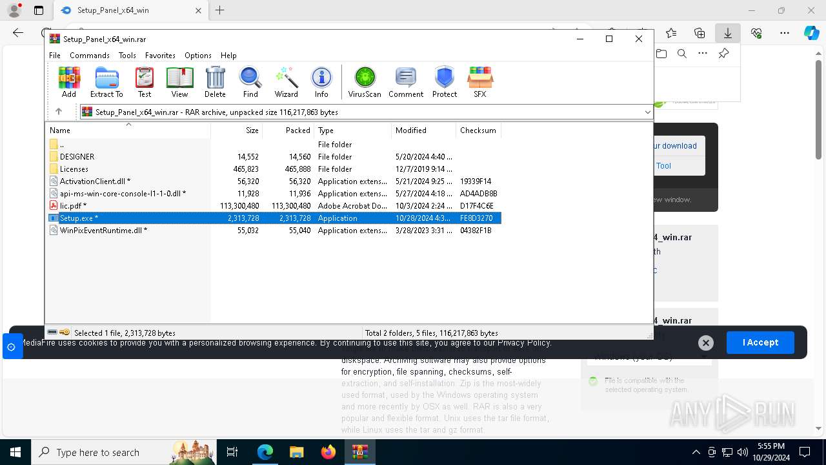Open the Help menu

[228, 56]
